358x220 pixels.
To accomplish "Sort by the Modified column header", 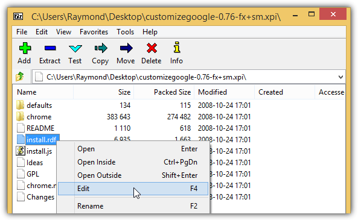I will pyautogui.click(x=224, y=92).
